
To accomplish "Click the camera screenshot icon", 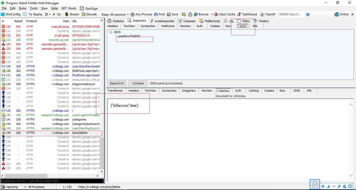I will coord(184,14).
